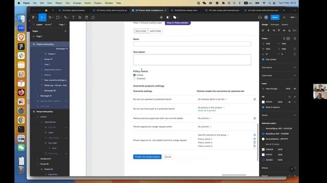Screen dimensions: 327x183
Task: Click See all 13 styles link
Action: pos(272,144)
